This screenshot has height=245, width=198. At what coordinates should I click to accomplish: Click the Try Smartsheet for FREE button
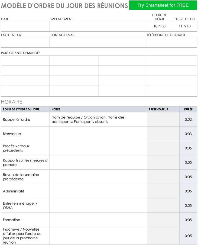(x=163, y=5)
